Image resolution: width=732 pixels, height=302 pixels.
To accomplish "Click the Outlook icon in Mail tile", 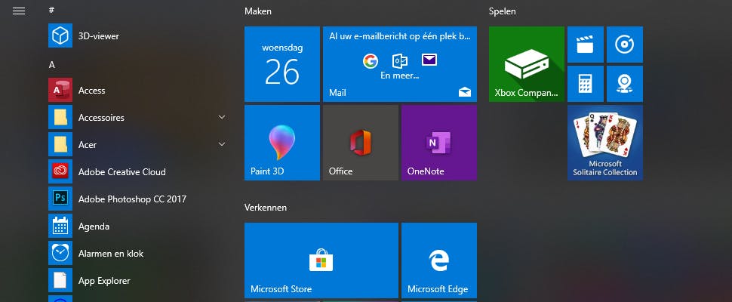I will coord(400,60).
